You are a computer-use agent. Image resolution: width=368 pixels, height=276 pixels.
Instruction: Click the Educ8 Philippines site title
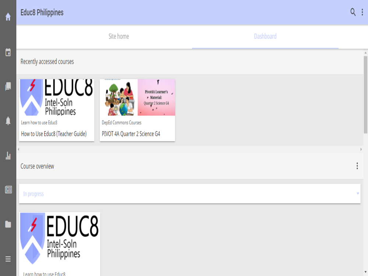(x=42, y=13)
